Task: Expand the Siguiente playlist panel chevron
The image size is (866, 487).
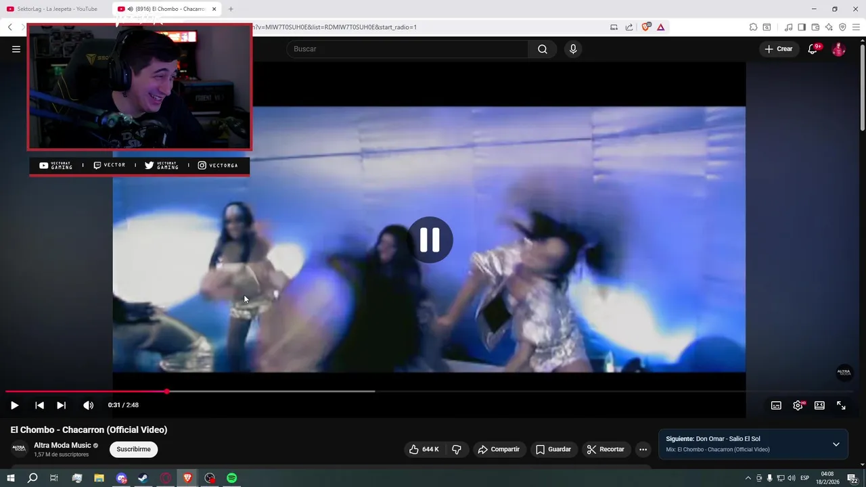Action: point(836,444)
